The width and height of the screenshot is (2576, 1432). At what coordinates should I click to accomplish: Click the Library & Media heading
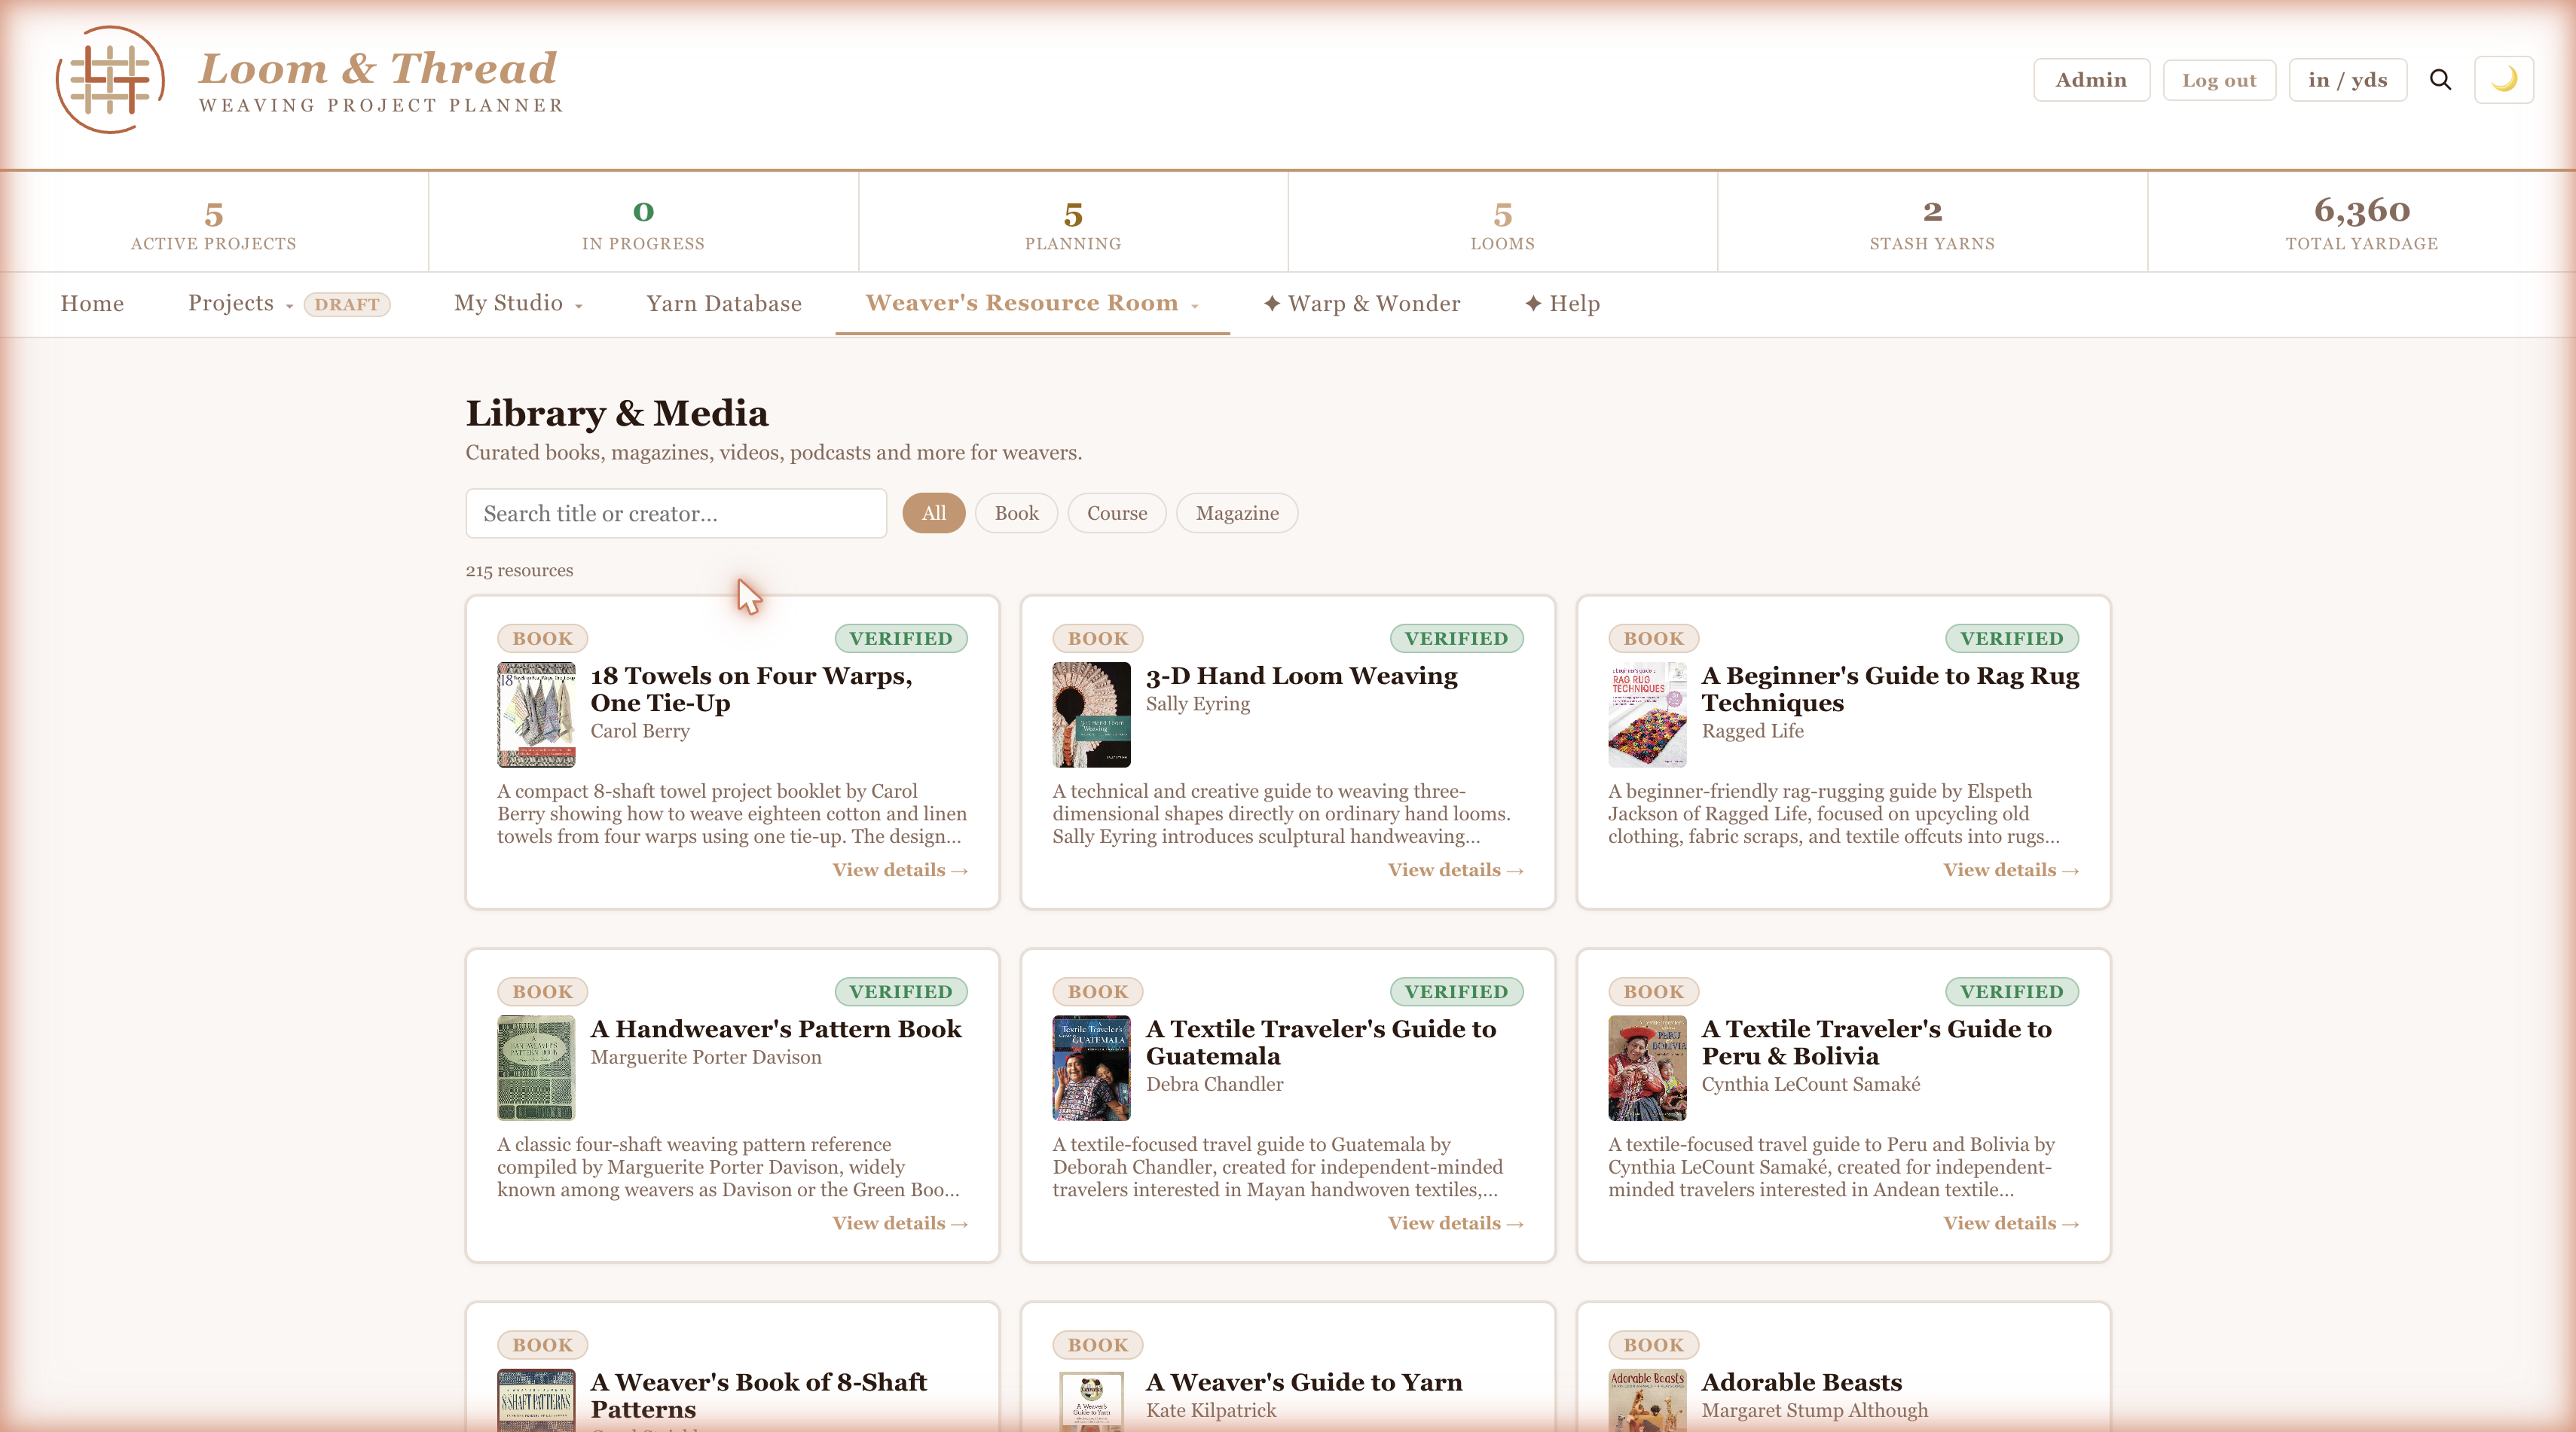(x=617, y=413)
